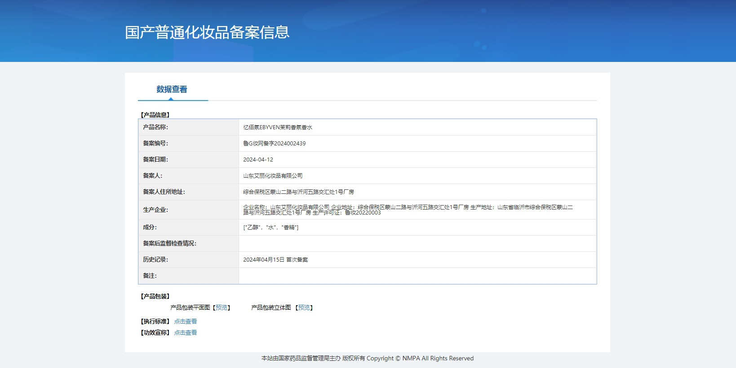This screenshot has height=368, width=736.
Task: Click the empty 备注 value cell
Action: 417,276
